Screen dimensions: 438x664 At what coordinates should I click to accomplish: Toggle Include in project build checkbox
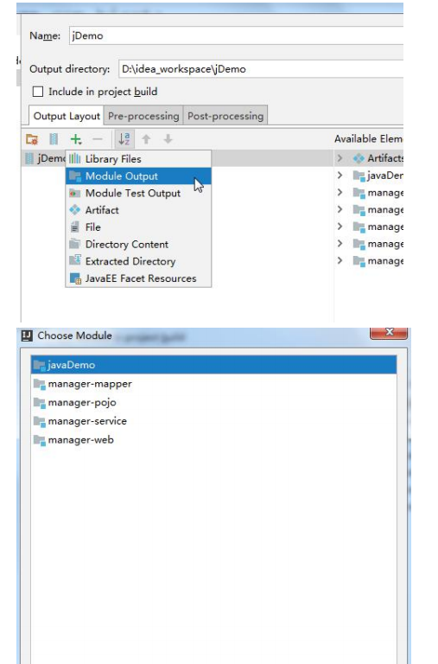click(x=38, y=92)
